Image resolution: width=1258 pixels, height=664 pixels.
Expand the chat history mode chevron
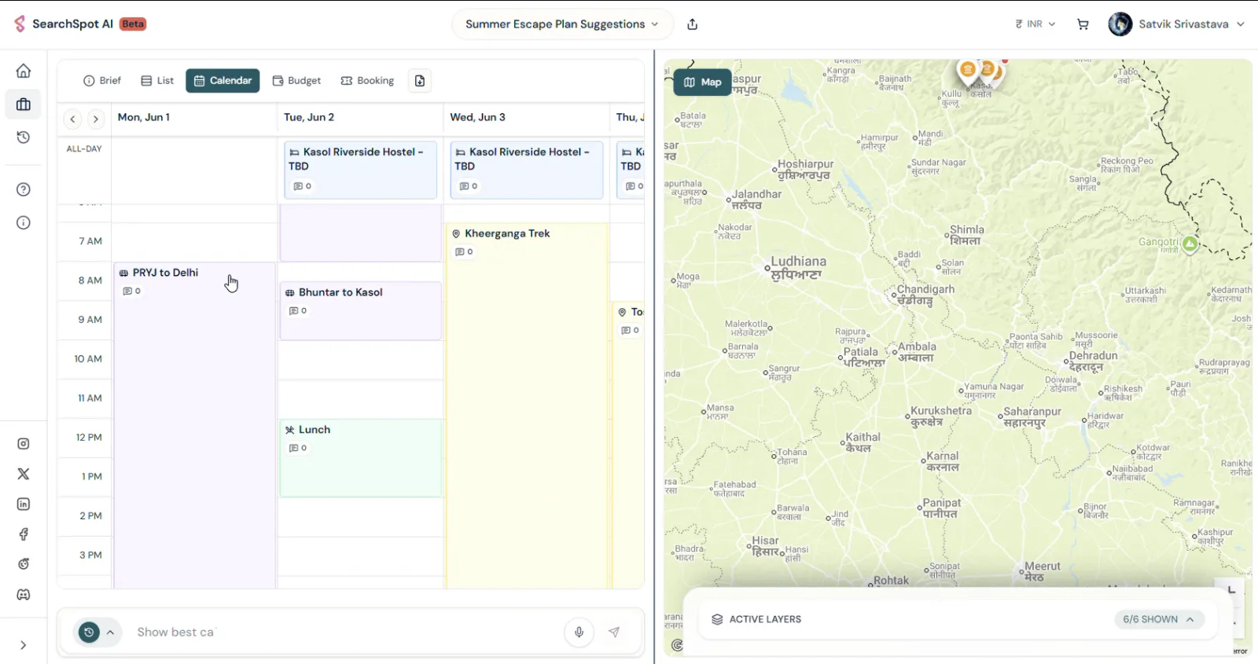tap(111, 632)
